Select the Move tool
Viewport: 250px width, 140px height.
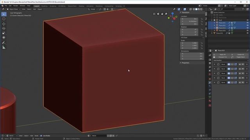pyautogui.click(x=4, y=24)
